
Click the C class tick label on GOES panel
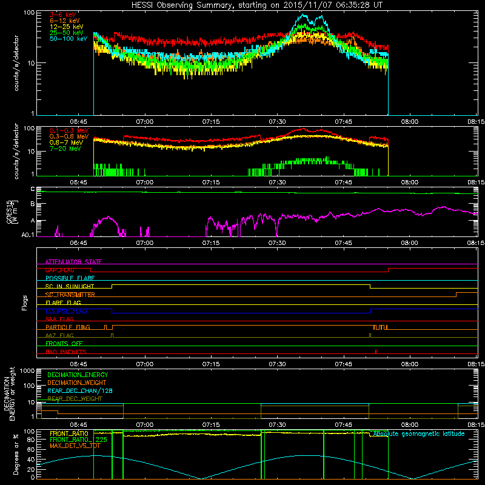coord(33,189)
